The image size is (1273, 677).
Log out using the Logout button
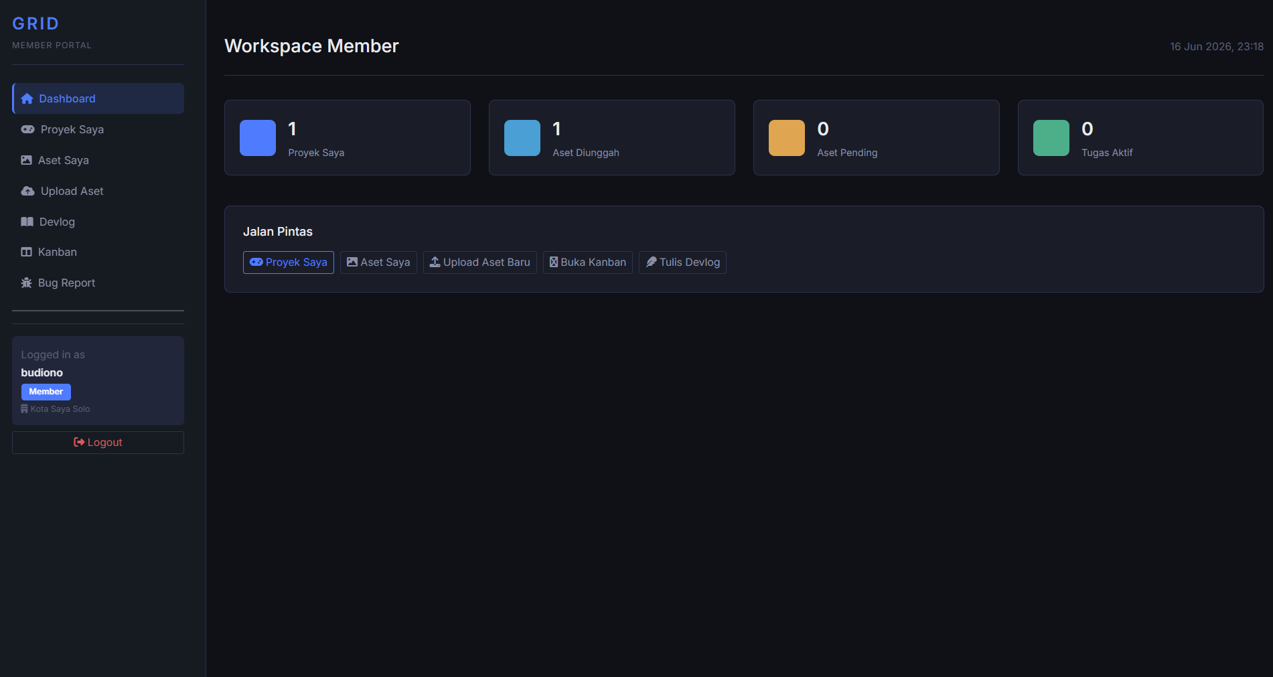[98, 443]
